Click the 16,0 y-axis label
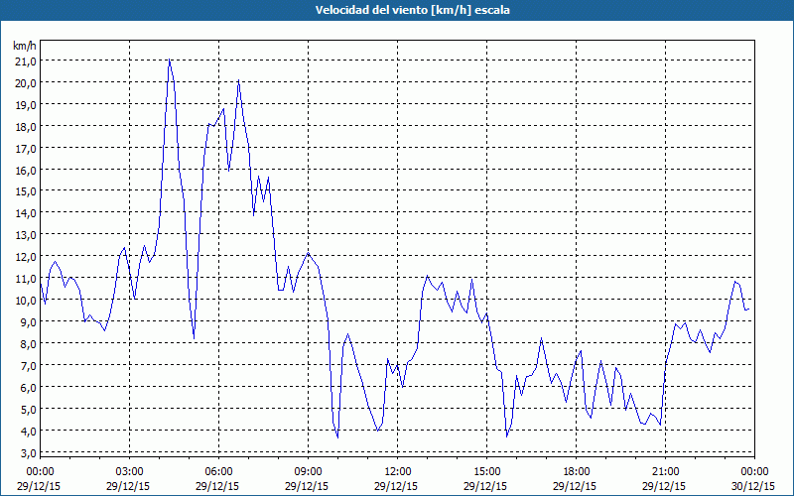The height and width of the screenshot is (496, 794). (x=26, y=170)
